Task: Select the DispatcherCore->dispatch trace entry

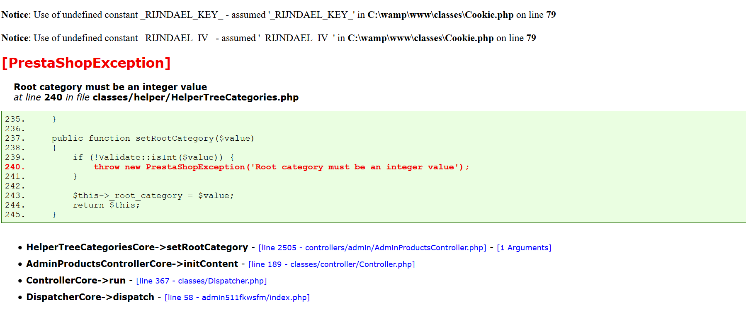Action: 90,297
